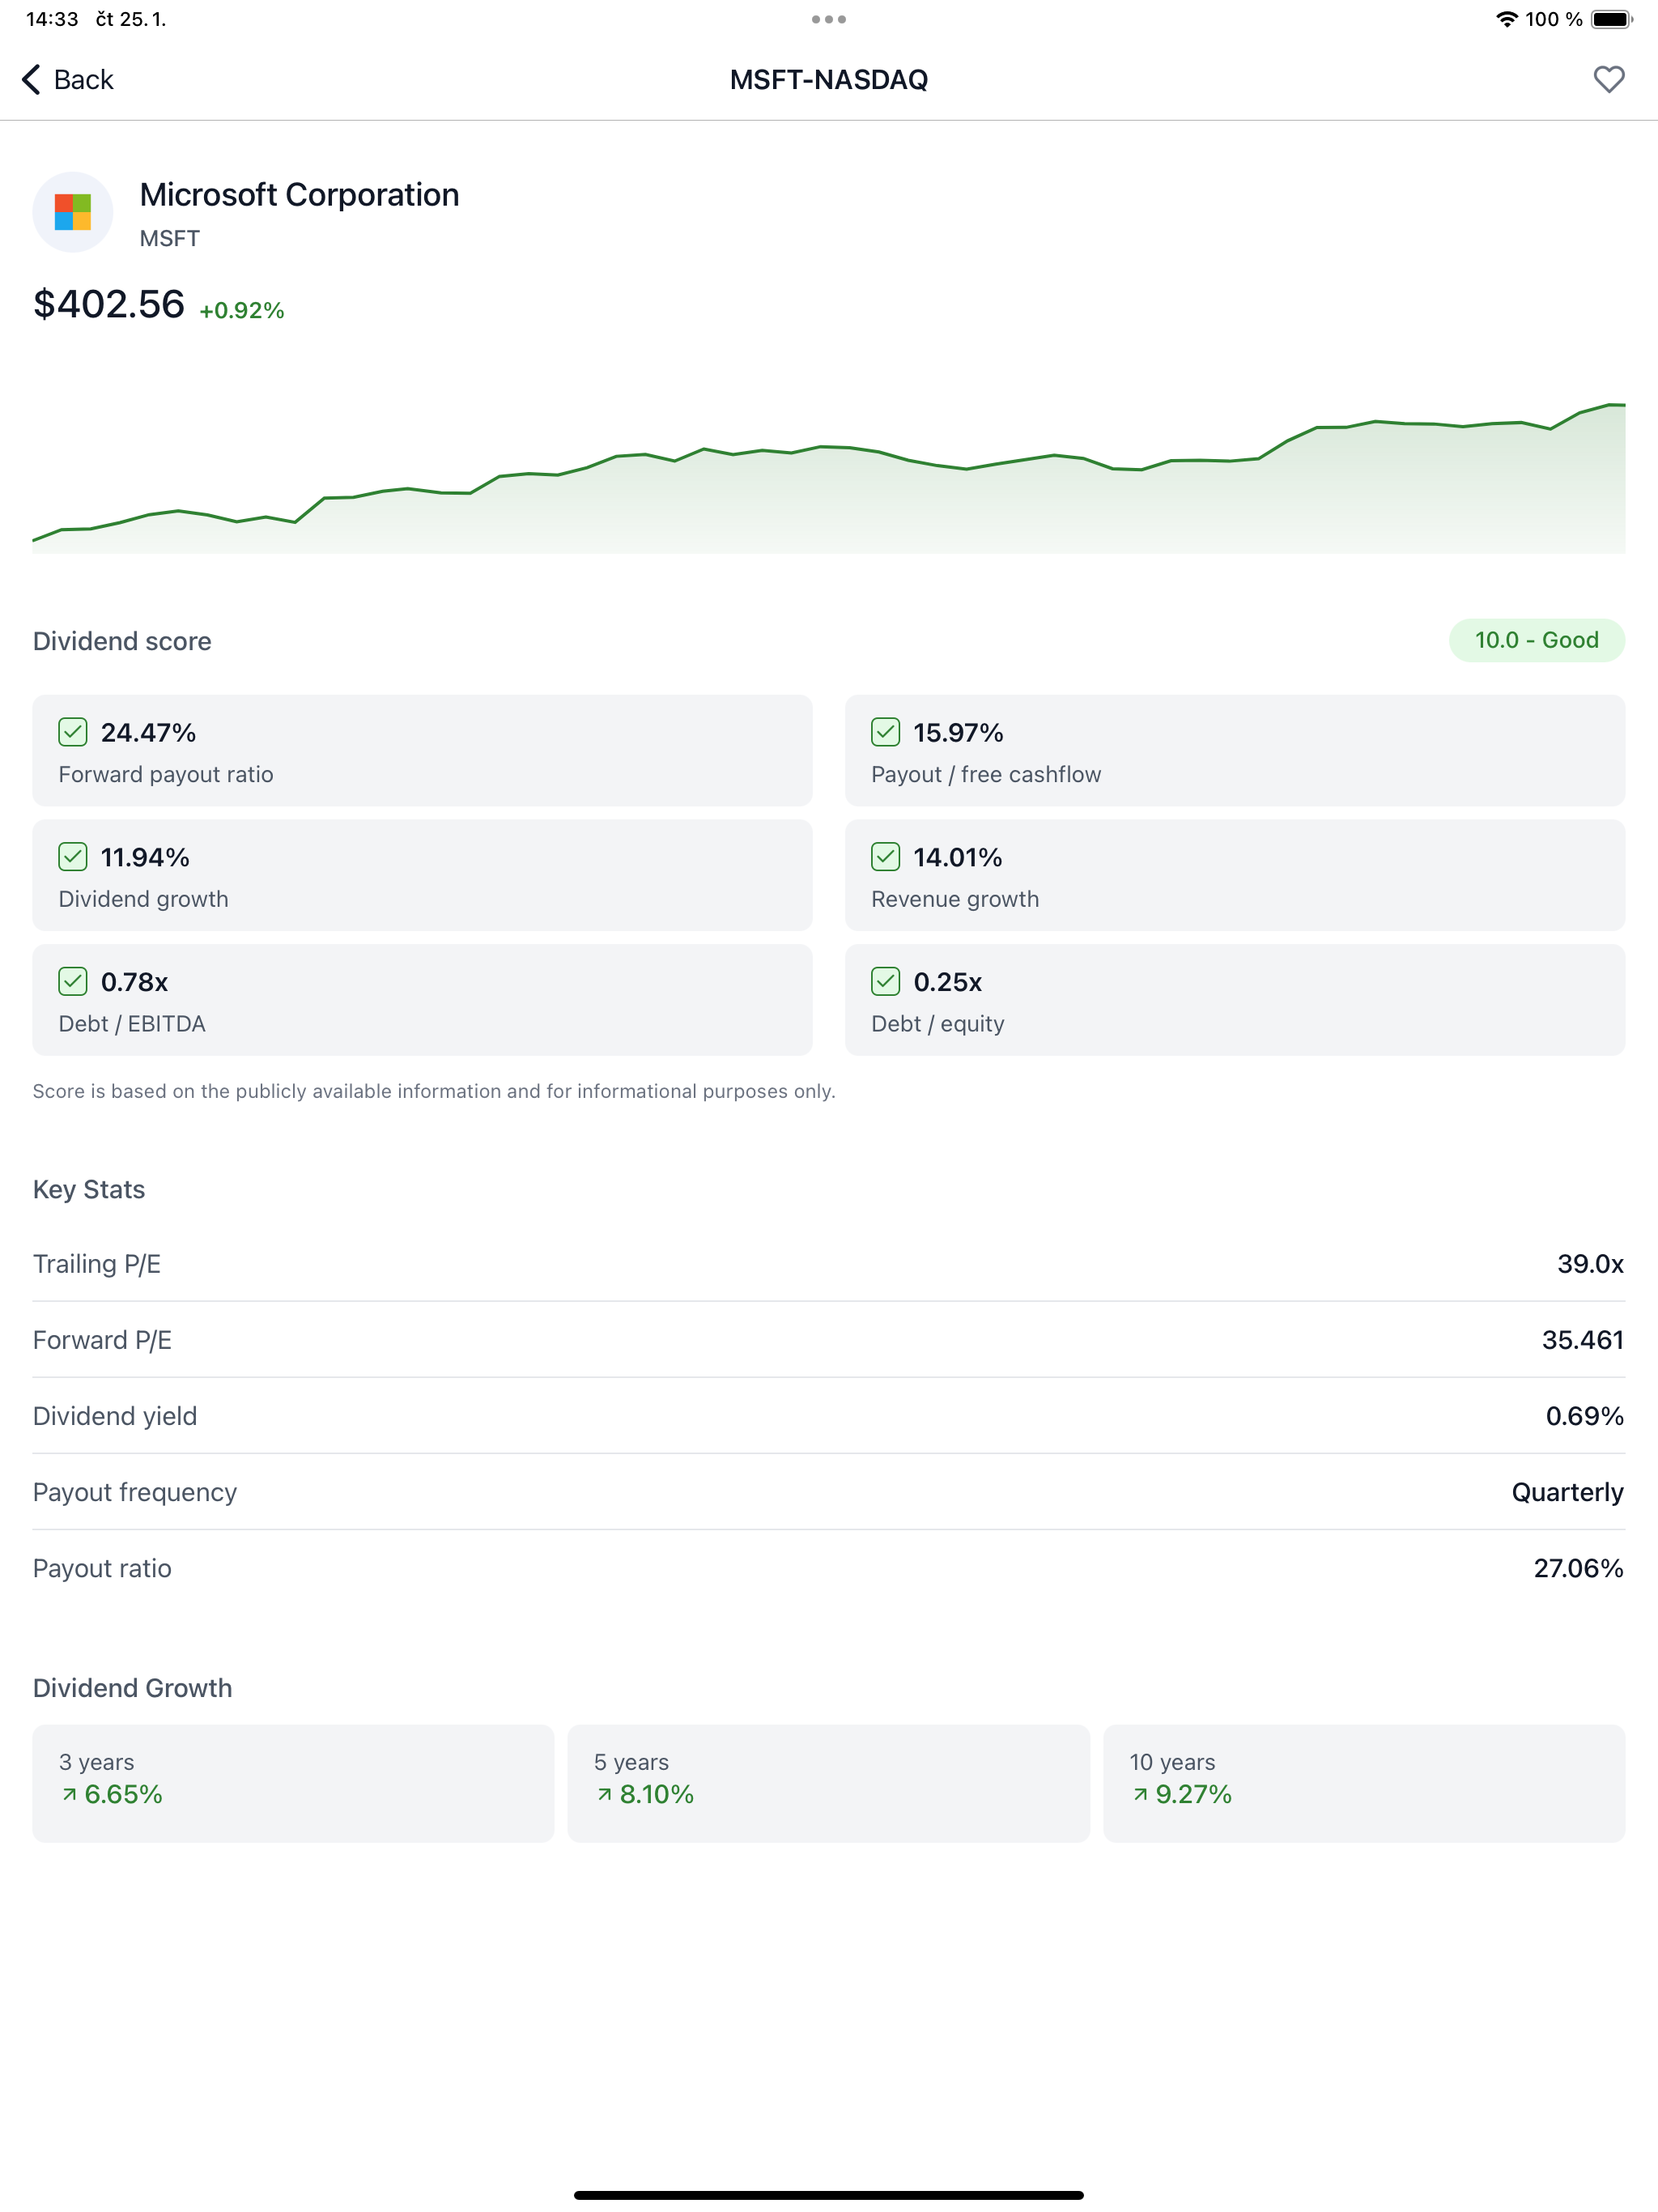The width and height of the screenshot is (1658, 2212).
Task: Tap the $402.56 stock price
Action: [109, 304]
